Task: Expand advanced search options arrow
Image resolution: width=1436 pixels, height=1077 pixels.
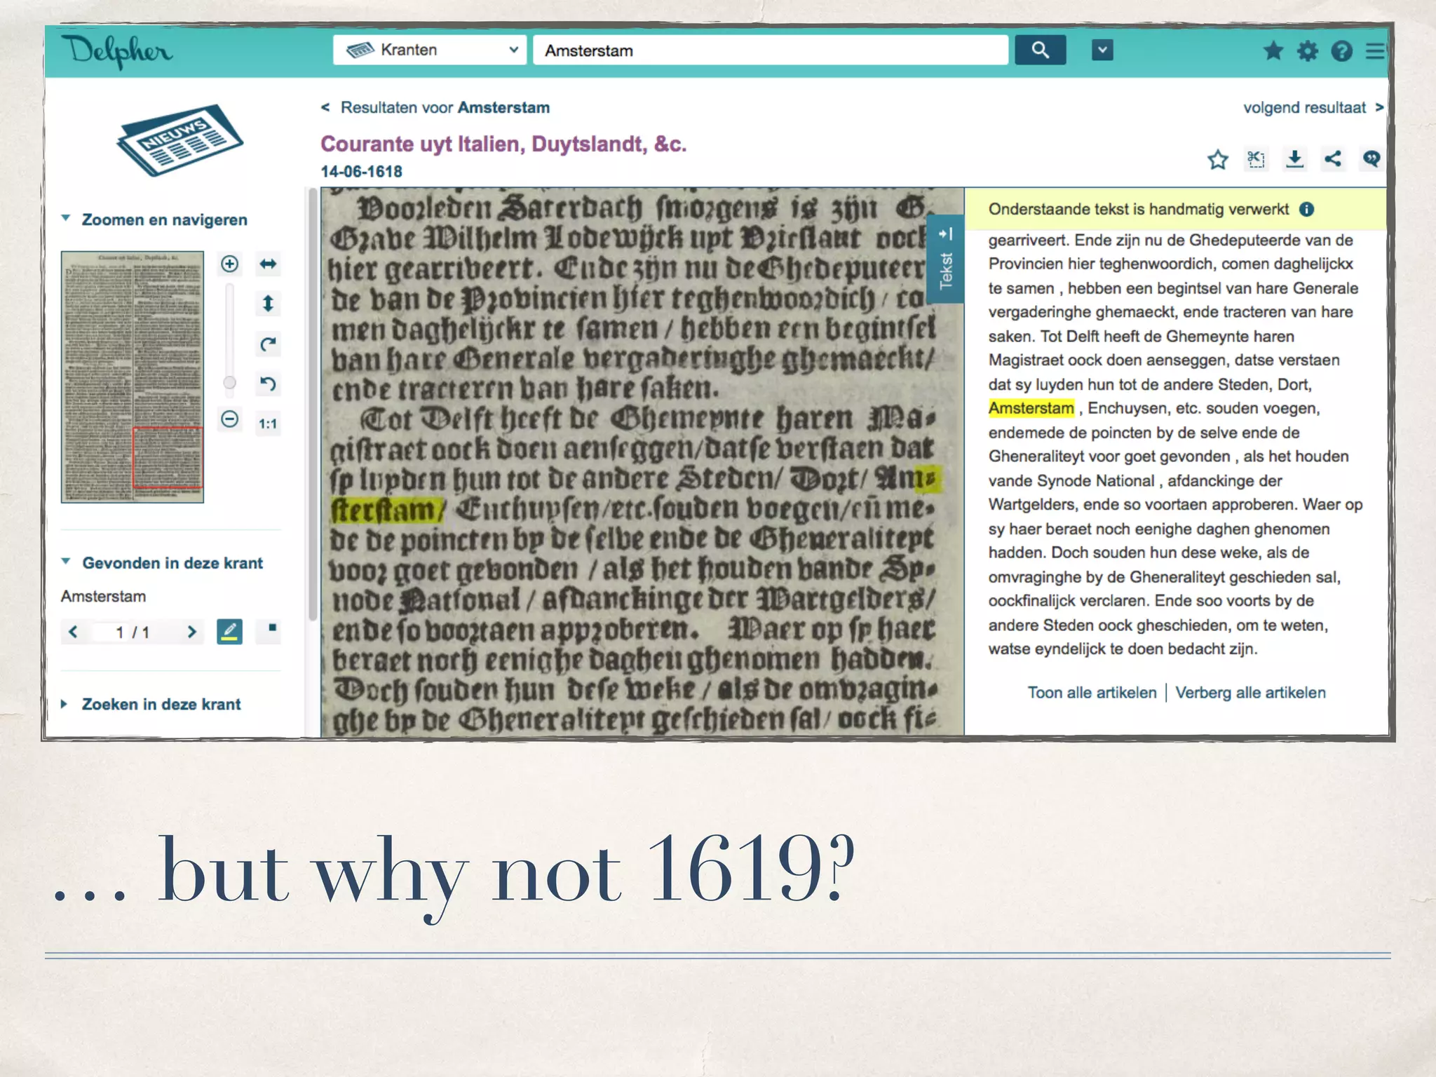Action: coord(1102,50)
